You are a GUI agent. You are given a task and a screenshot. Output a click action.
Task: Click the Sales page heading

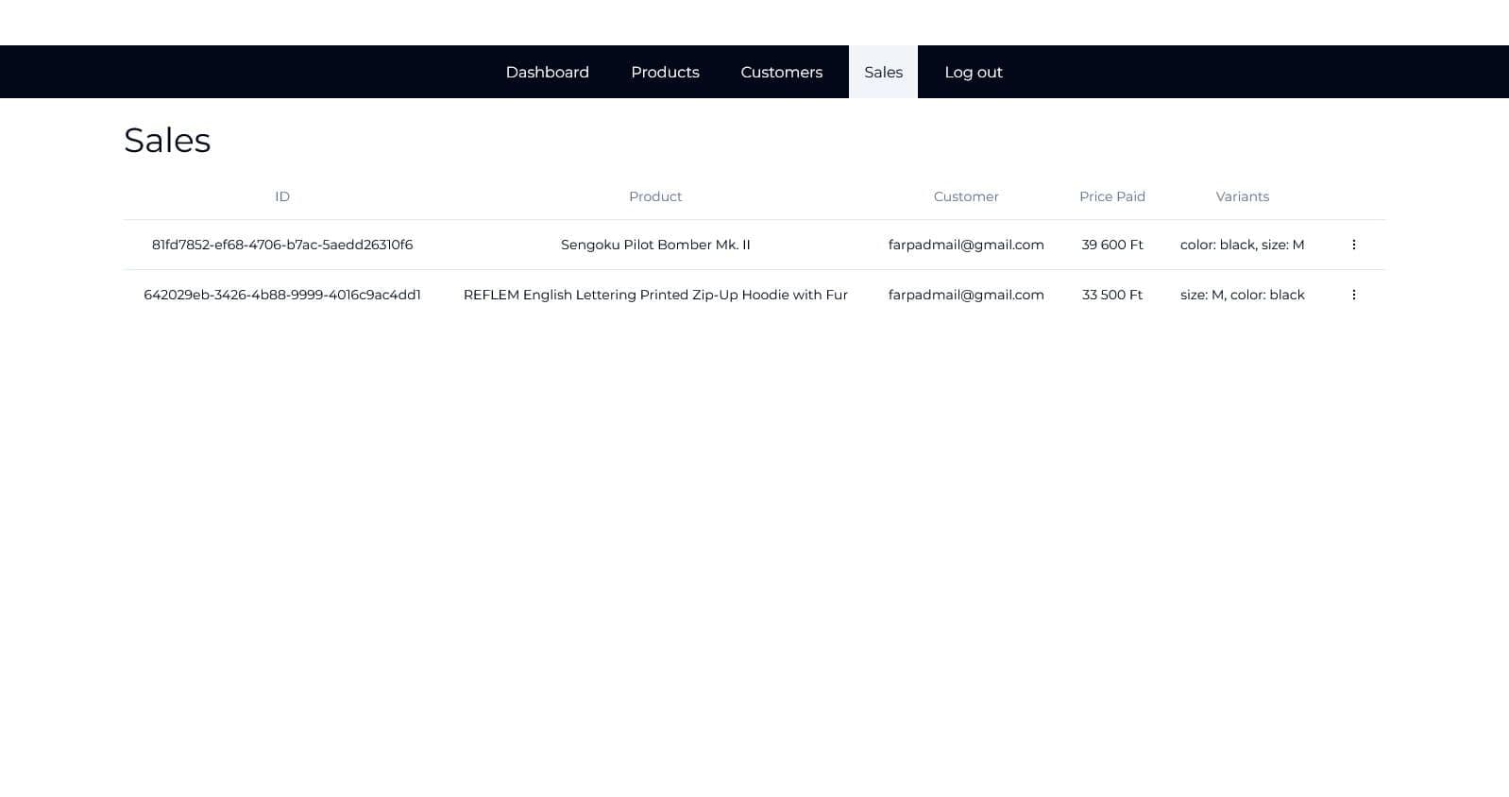(167, 141)
